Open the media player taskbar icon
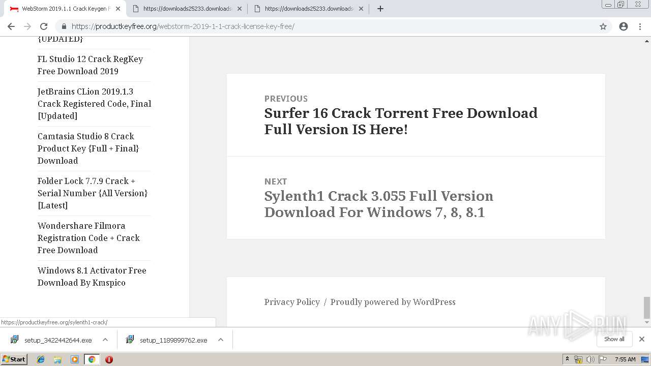The height and width of the screenshot is (366, 651). [75, 359]
